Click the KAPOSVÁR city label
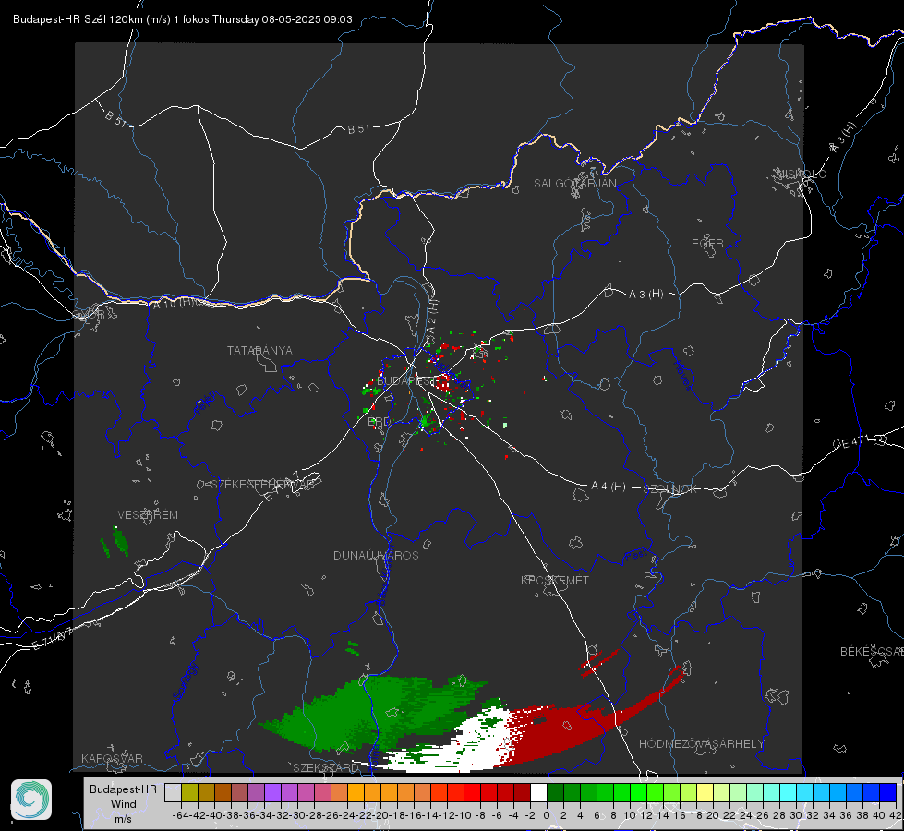 (x=112, y=758)
